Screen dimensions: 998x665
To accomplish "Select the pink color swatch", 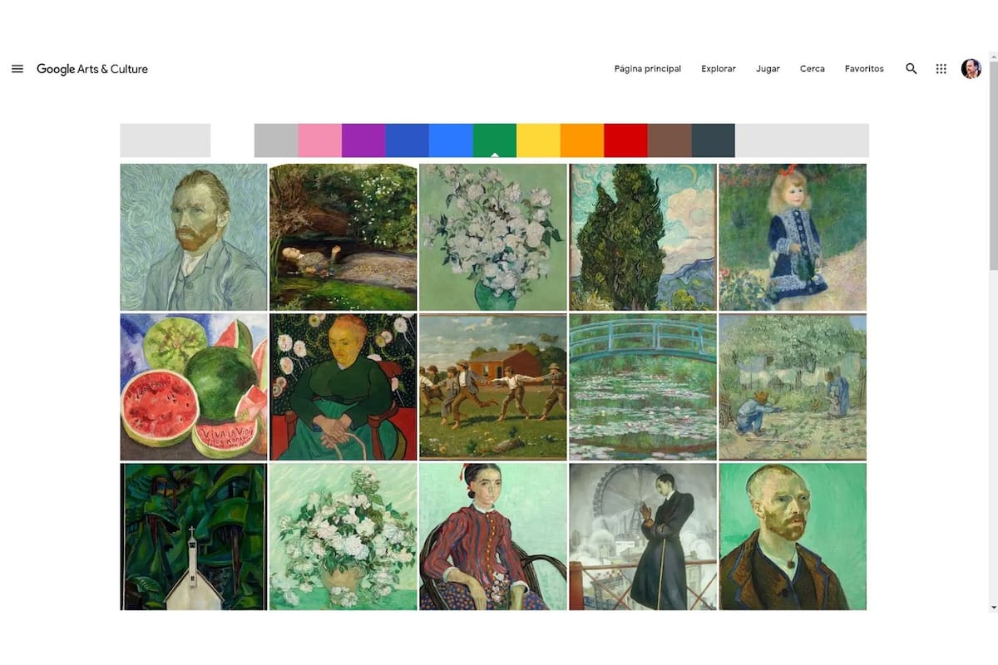I will (x=320, y=140).
